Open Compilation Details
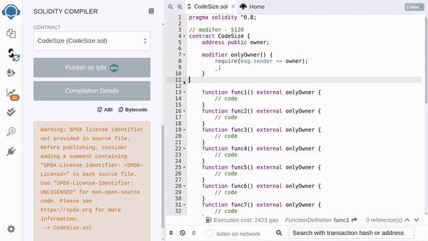This screenshot has width=428, height=241. tap(92, 91)
